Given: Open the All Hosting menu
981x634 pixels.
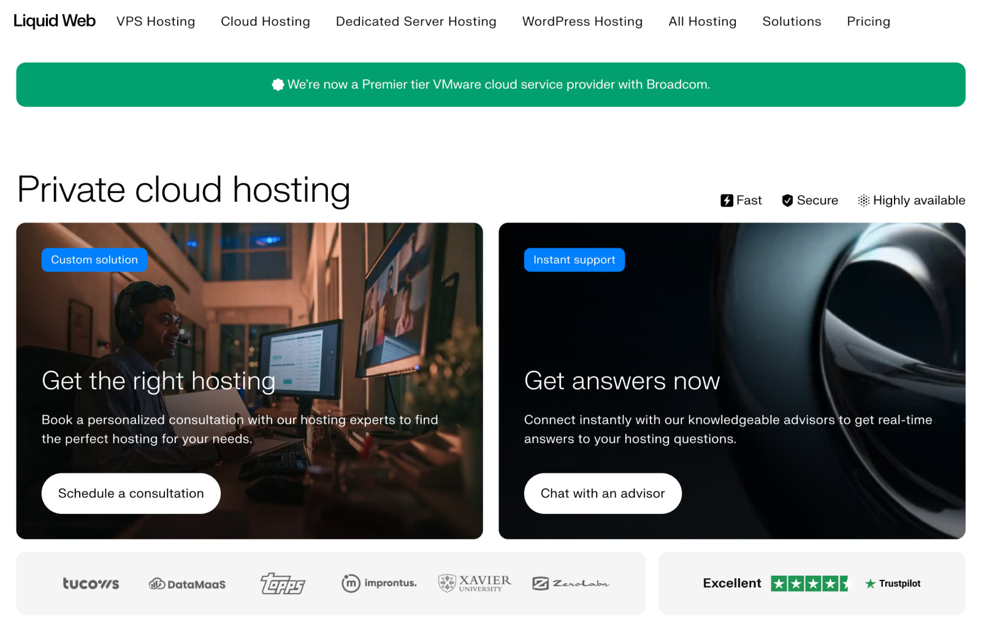Looking at the screenshot, I should point(702,21).
